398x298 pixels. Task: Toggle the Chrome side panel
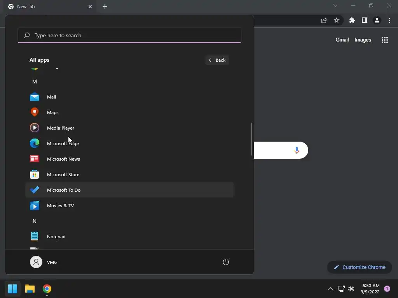(365, 20)
